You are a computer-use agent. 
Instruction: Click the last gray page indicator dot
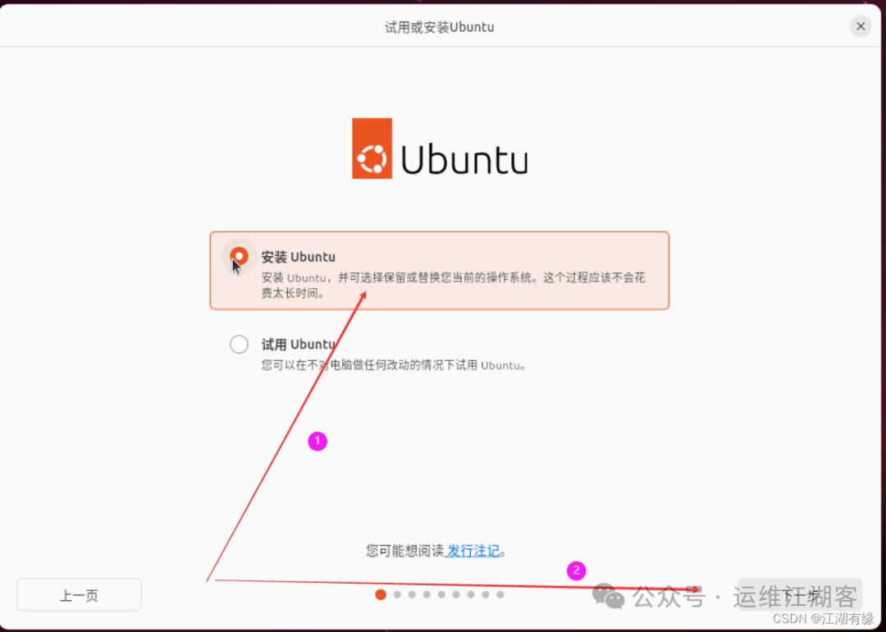coord(500,595)
